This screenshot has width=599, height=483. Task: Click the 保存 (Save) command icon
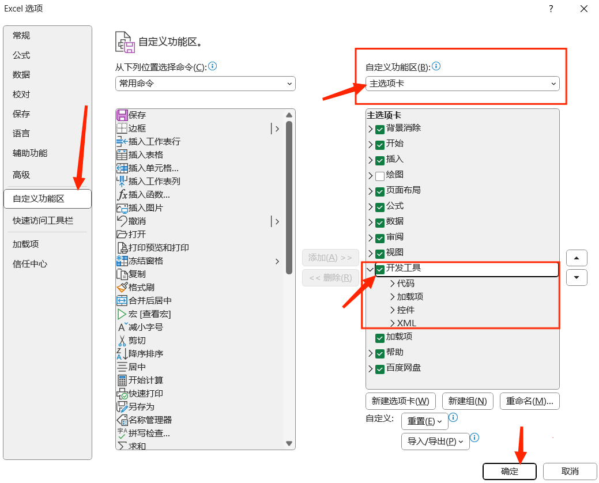click(122, 115)
